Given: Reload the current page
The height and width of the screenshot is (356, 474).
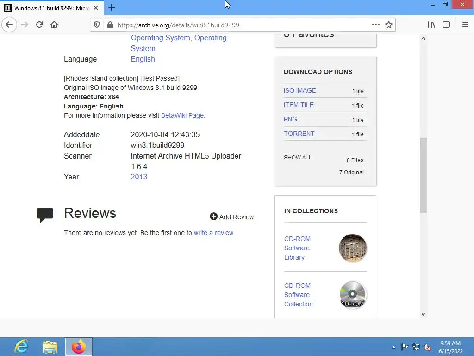Looking at the screenshot, I should pos(39,25).
